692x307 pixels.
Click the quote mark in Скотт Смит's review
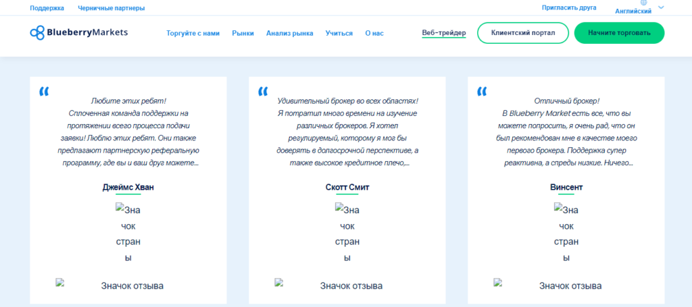(263, 92)
